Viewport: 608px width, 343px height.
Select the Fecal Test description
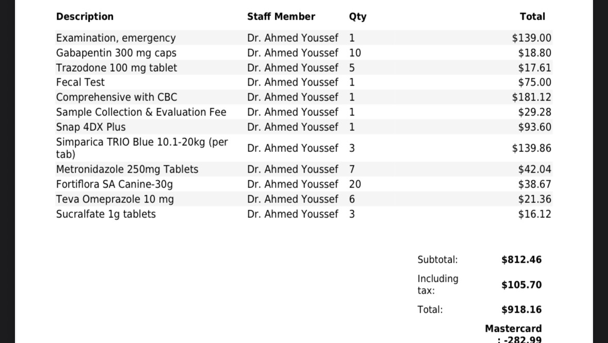(x=80, y=82)
